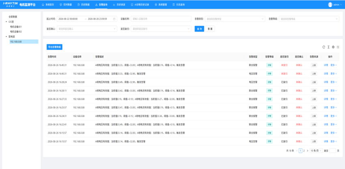Image resolution: width=345 pixels, height=169 pixels.
Task: Click the admin user avatar
Action: click(x=330, y=4)
